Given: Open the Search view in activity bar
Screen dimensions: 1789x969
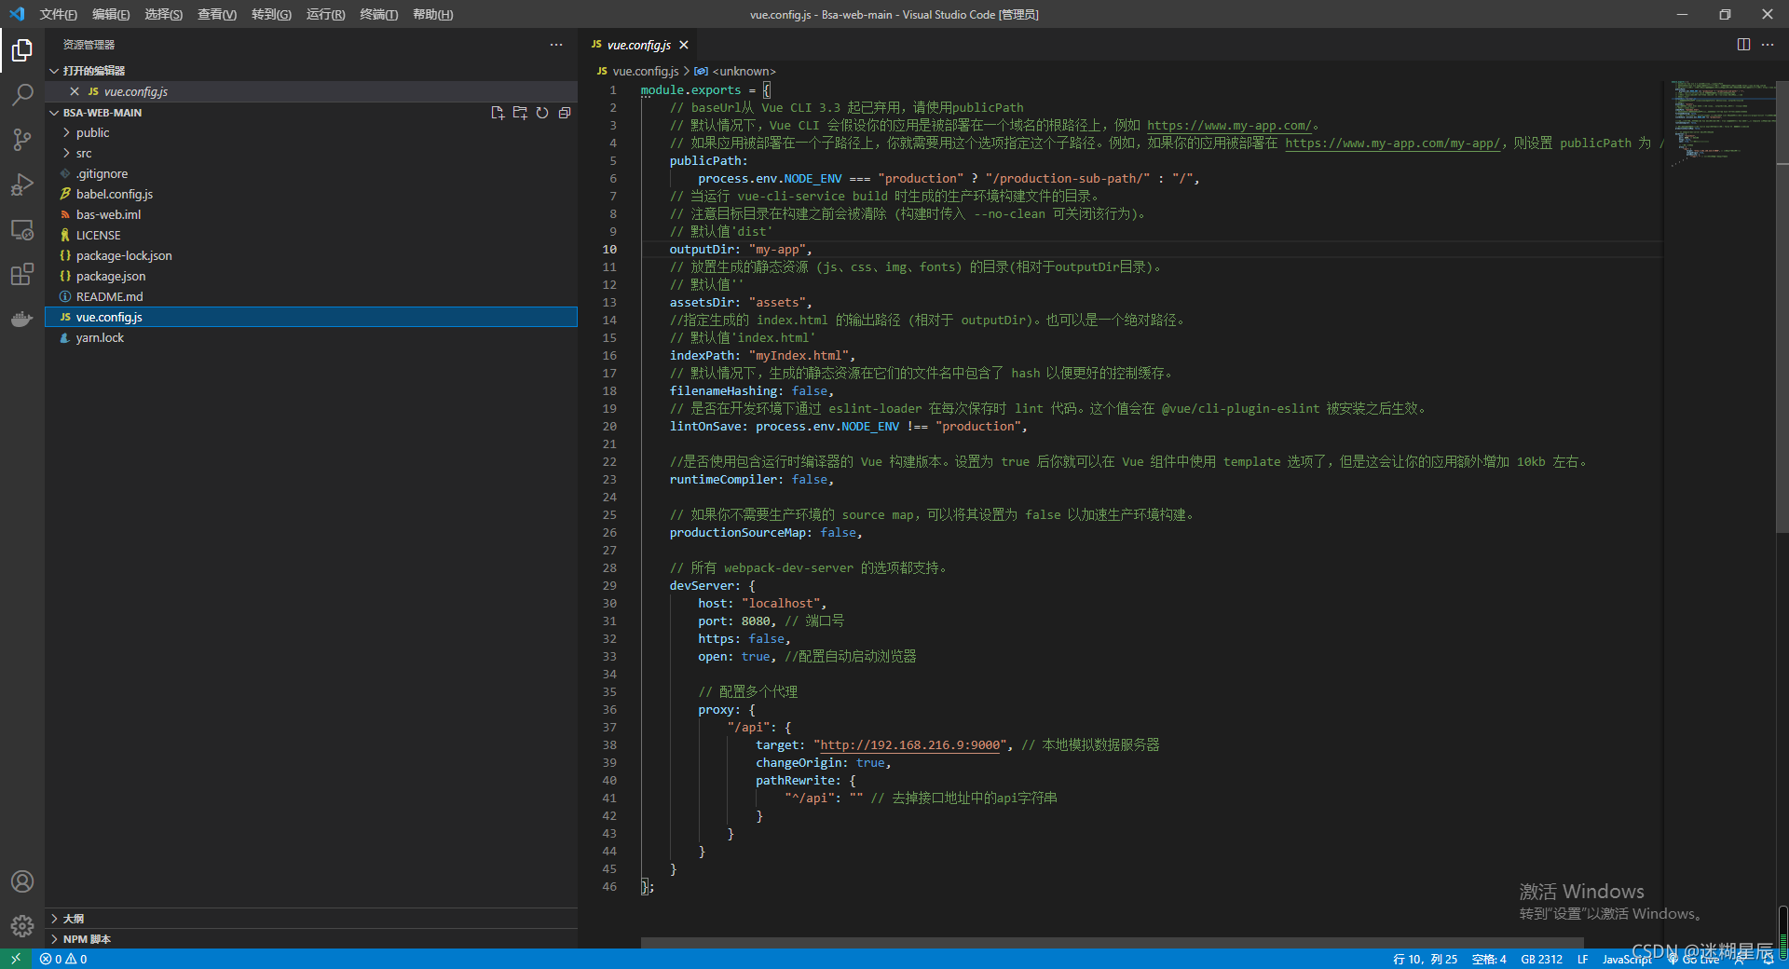Looking at the screenshot, I should (22, 94).
